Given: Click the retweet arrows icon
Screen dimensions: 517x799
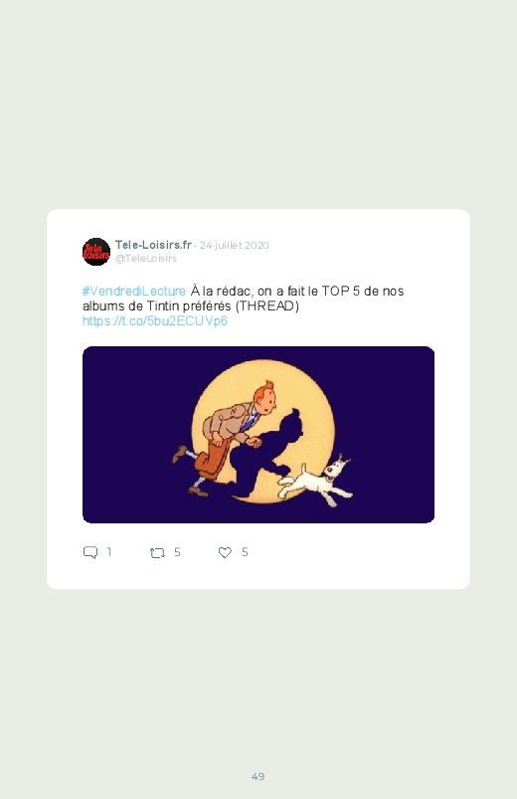Looking at the screenshot, I should [157, 553].
